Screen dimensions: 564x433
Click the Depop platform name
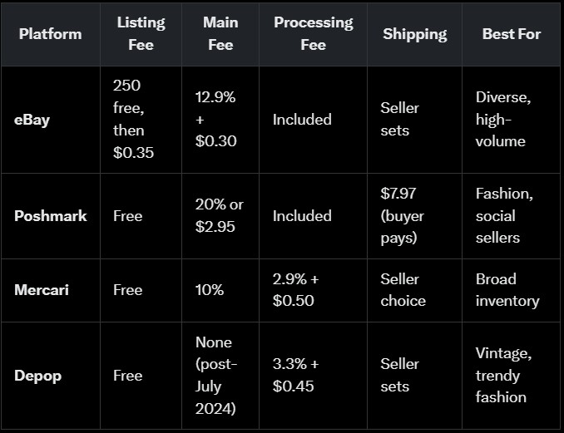[37, 376]
